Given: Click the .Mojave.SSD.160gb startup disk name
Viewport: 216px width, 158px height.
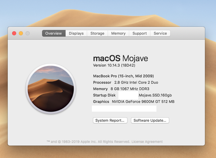Looking at the screenshot, I should tap(155, 95).
